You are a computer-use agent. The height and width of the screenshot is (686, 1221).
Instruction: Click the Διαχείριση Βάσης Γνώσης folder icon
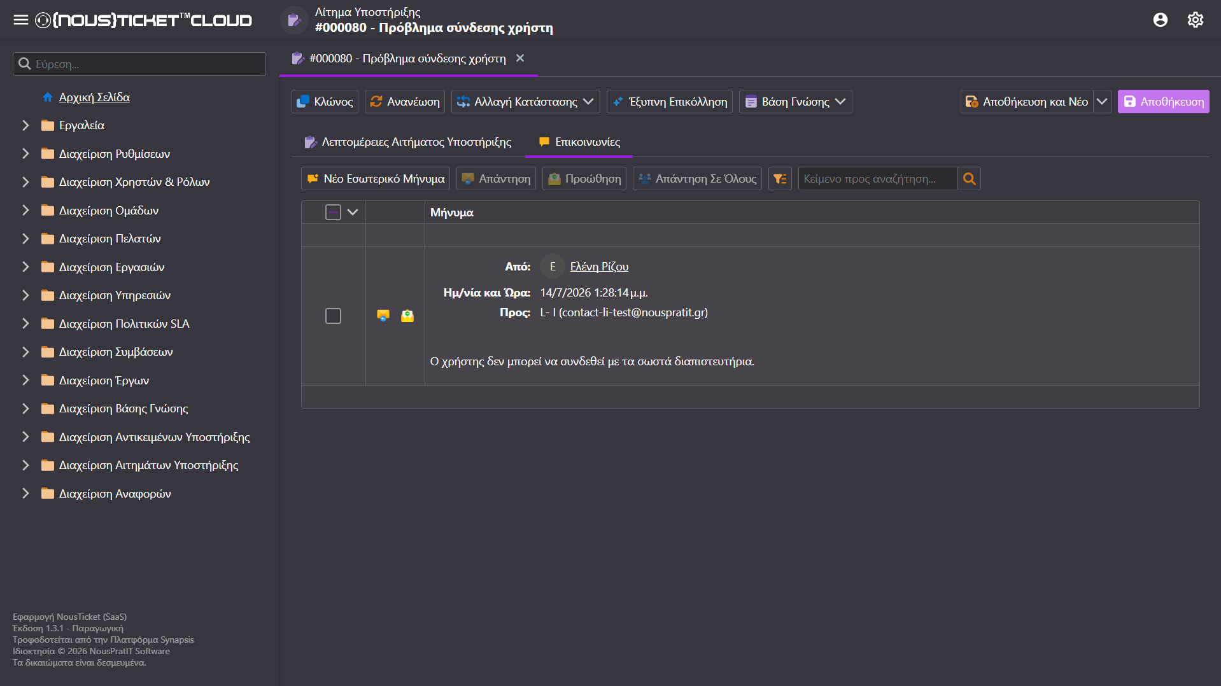click(48, 409)
